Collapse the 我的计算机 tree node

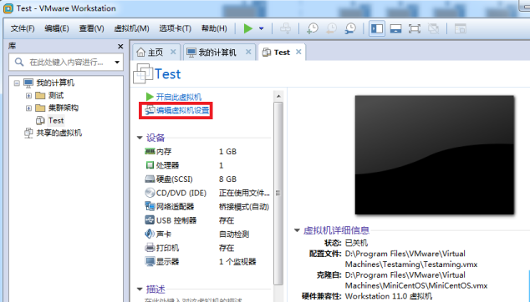coord(17,83)
